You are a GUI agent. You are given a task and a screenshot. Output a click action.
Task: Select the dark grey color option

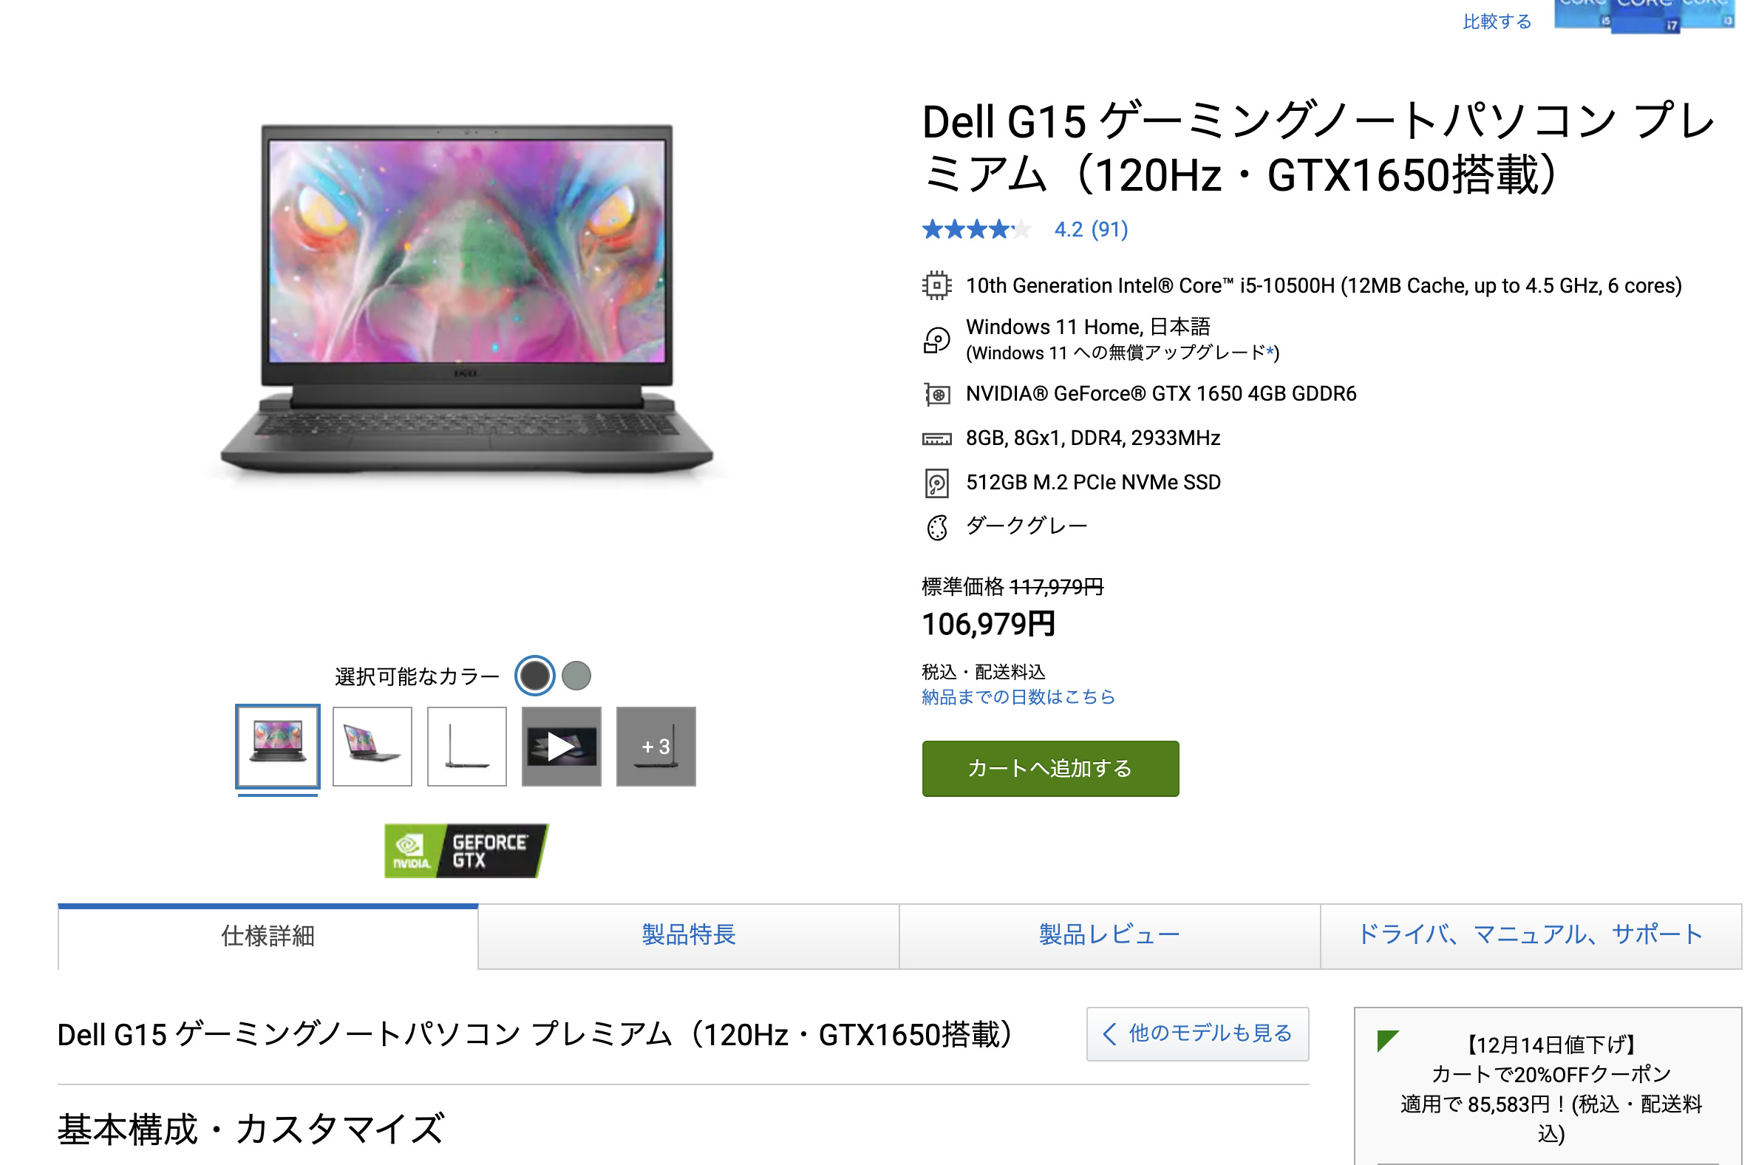tap(534, 676)
